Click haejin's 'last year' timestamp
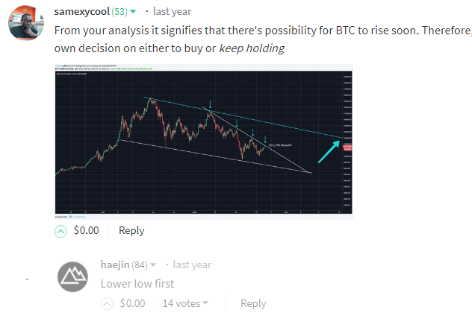472x336 pixels. pyautogui.click(x=192, y=264)
